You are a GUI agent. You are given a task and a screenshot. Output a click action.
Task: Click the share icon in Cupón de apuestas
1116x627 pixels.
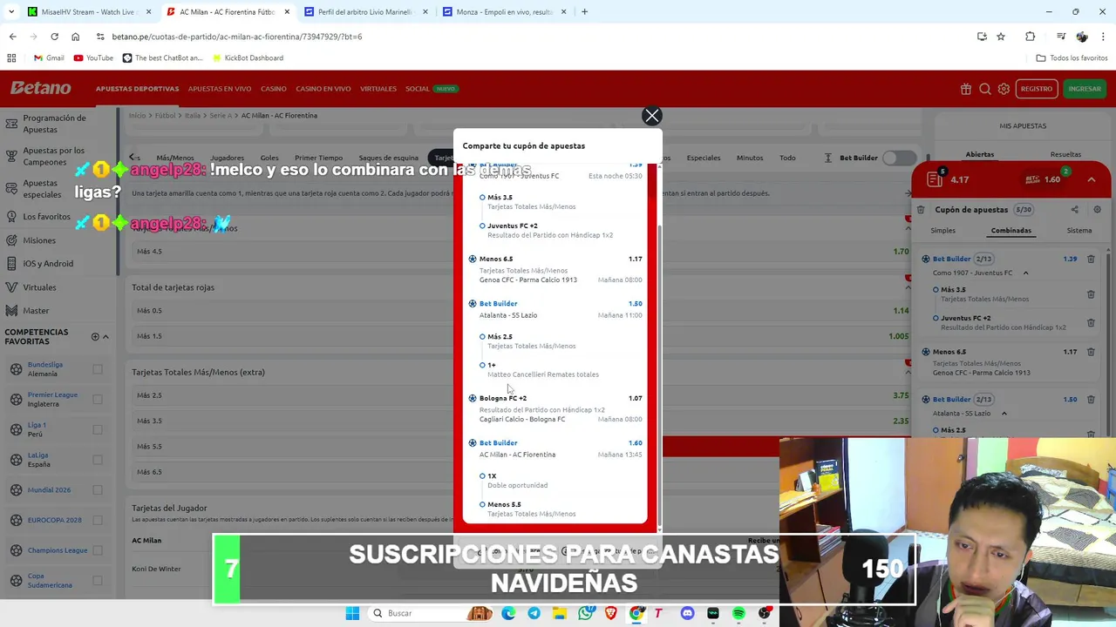coord(1074,210)
